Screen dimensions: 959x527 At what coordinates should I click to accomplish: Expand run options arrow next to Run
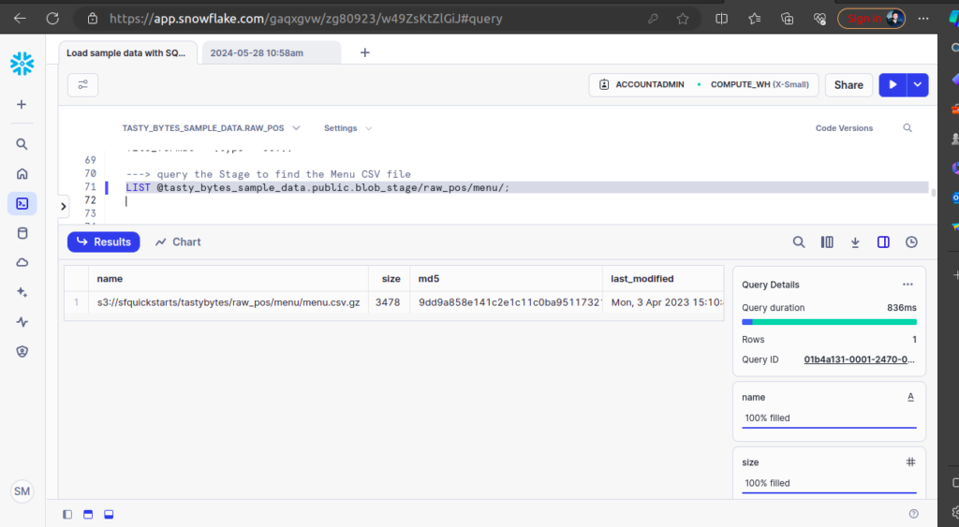coord(918,85)
